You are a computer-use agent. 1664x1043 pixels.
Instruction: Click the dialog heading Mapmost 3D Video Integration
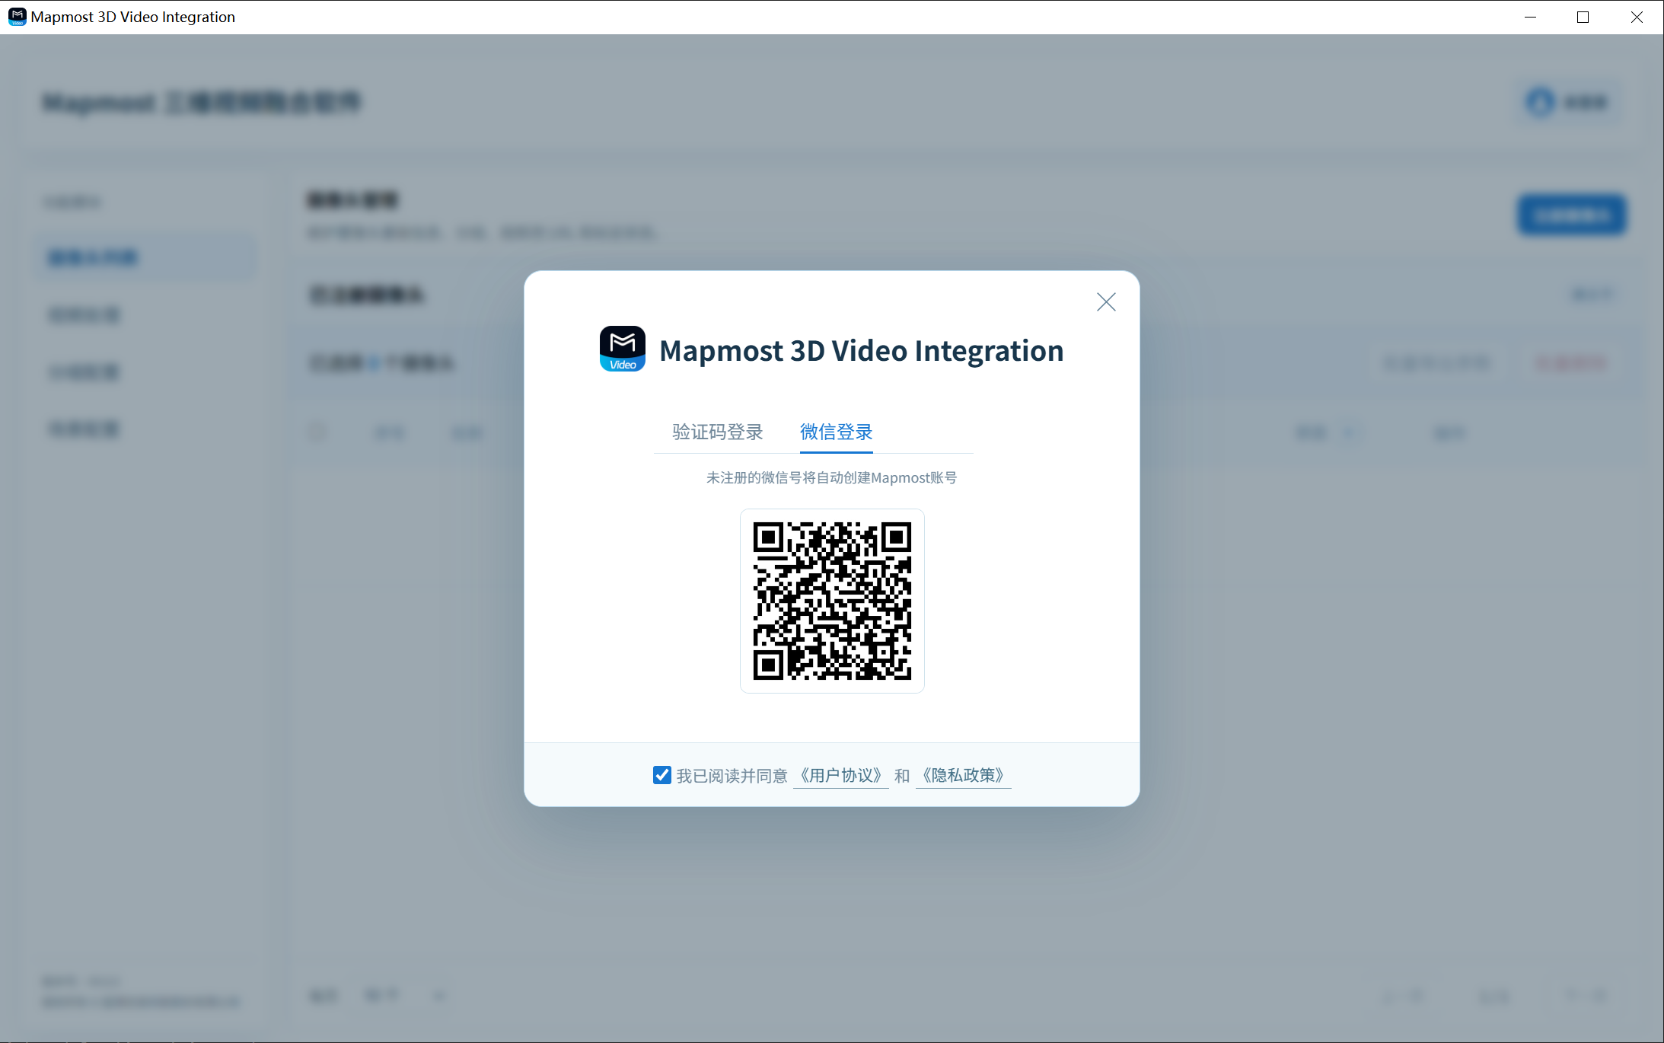click(x=862, y=351)
